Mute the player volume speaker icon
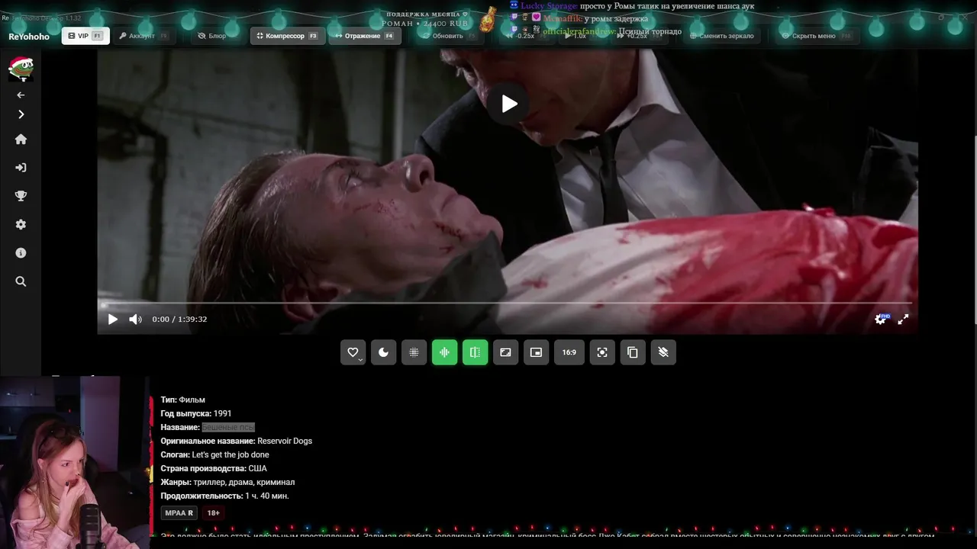This screenshot has height=549, width=977. 135,319
